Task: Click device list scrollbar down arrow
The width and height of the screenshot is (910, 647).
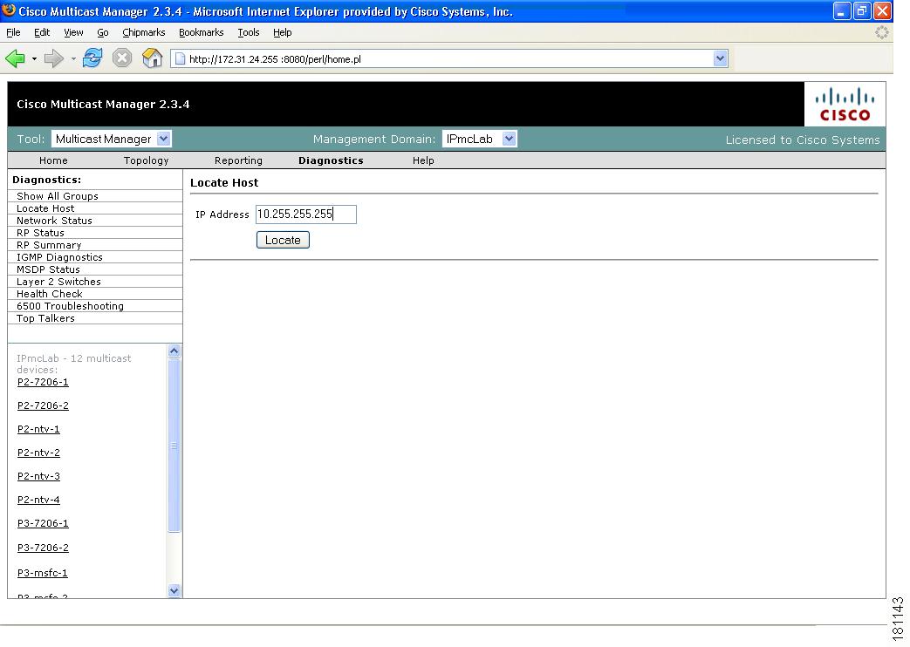Action: (x=174, y=590)
